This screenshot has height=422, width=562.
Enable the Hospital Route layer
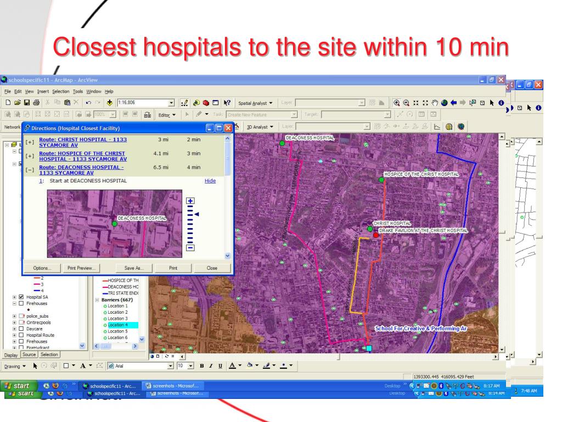pos(21,335)
